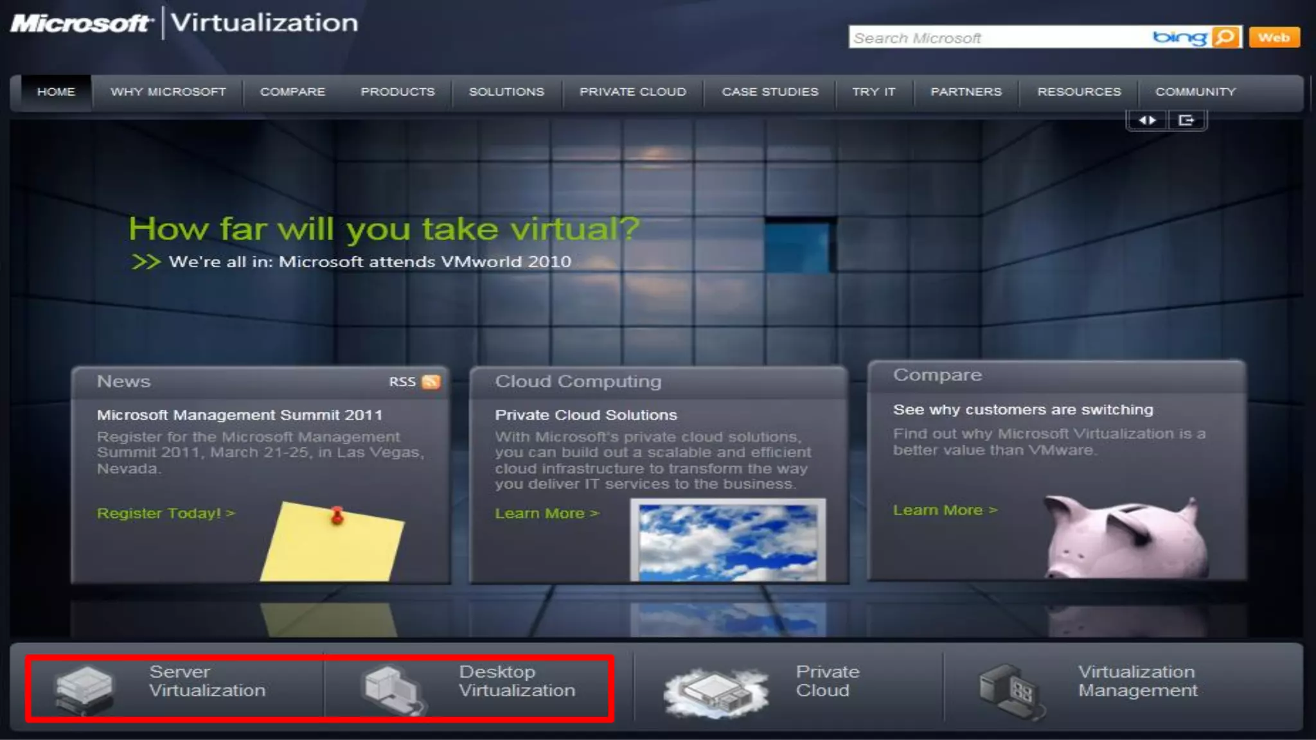The image size is (1316, 740).
Task: Select Case Studies in navigation bar
Action: (770, 92)
